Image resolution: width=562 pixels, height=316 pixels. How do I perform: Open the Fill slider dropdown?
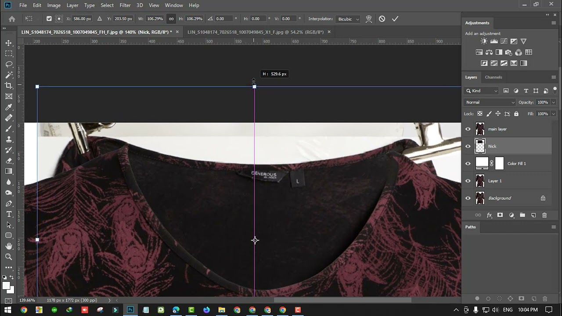(553, 114)
